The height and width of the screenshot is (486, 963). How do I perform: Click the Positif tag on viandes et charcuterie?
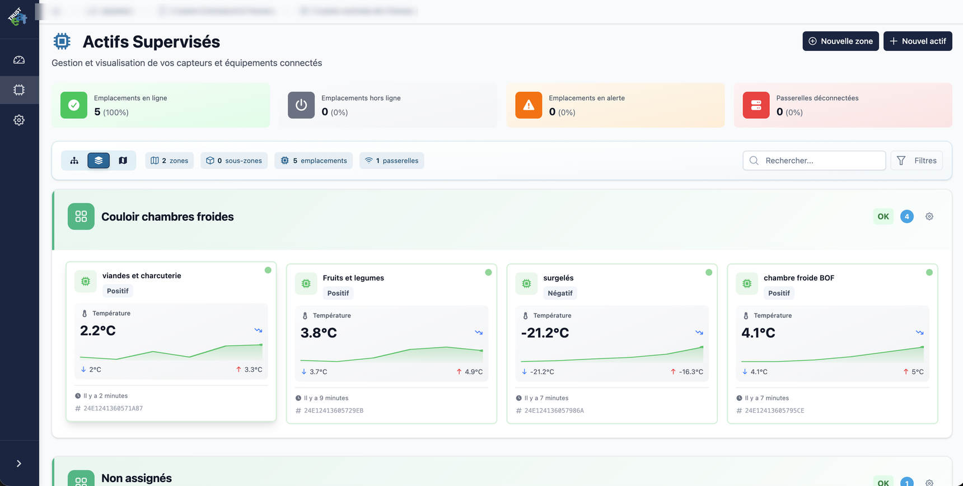pos(118,291)
